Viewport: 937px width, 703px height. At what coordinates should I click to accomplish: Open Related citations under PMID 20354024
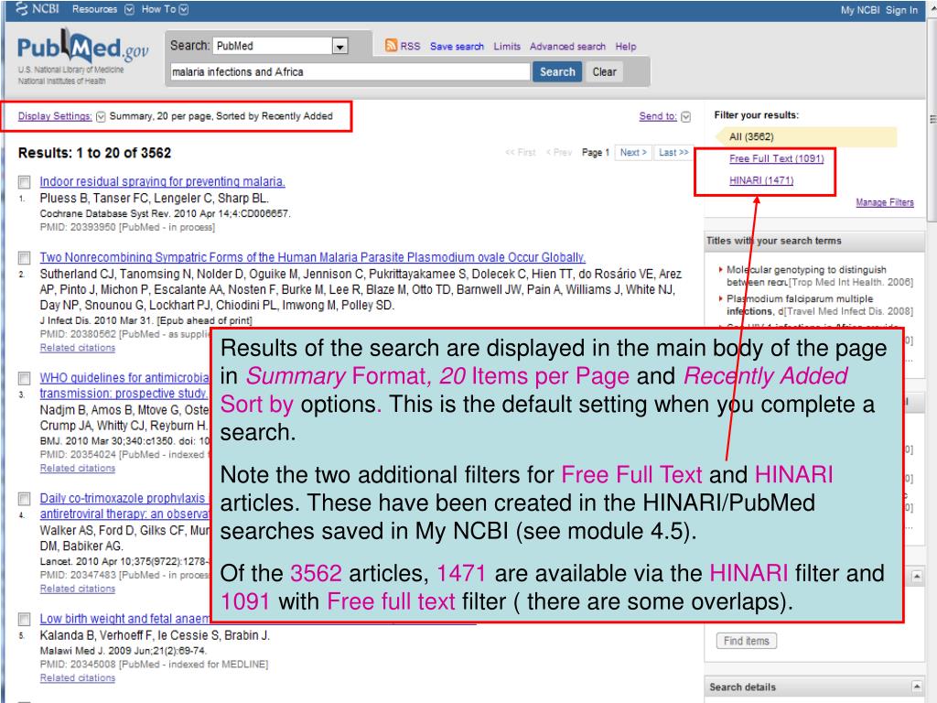pyautogui.click(x=78, y=468)
